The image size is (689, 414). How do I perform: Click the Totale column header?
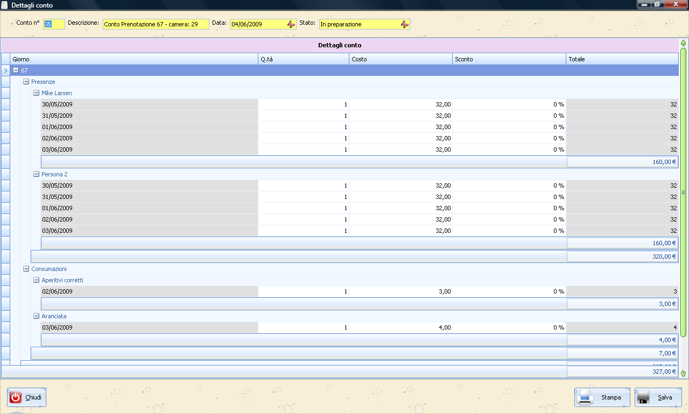622,59
